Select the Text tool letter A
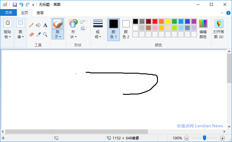This screenshot has width=232, height=142. pyautogui.click(x=45, y=25)
